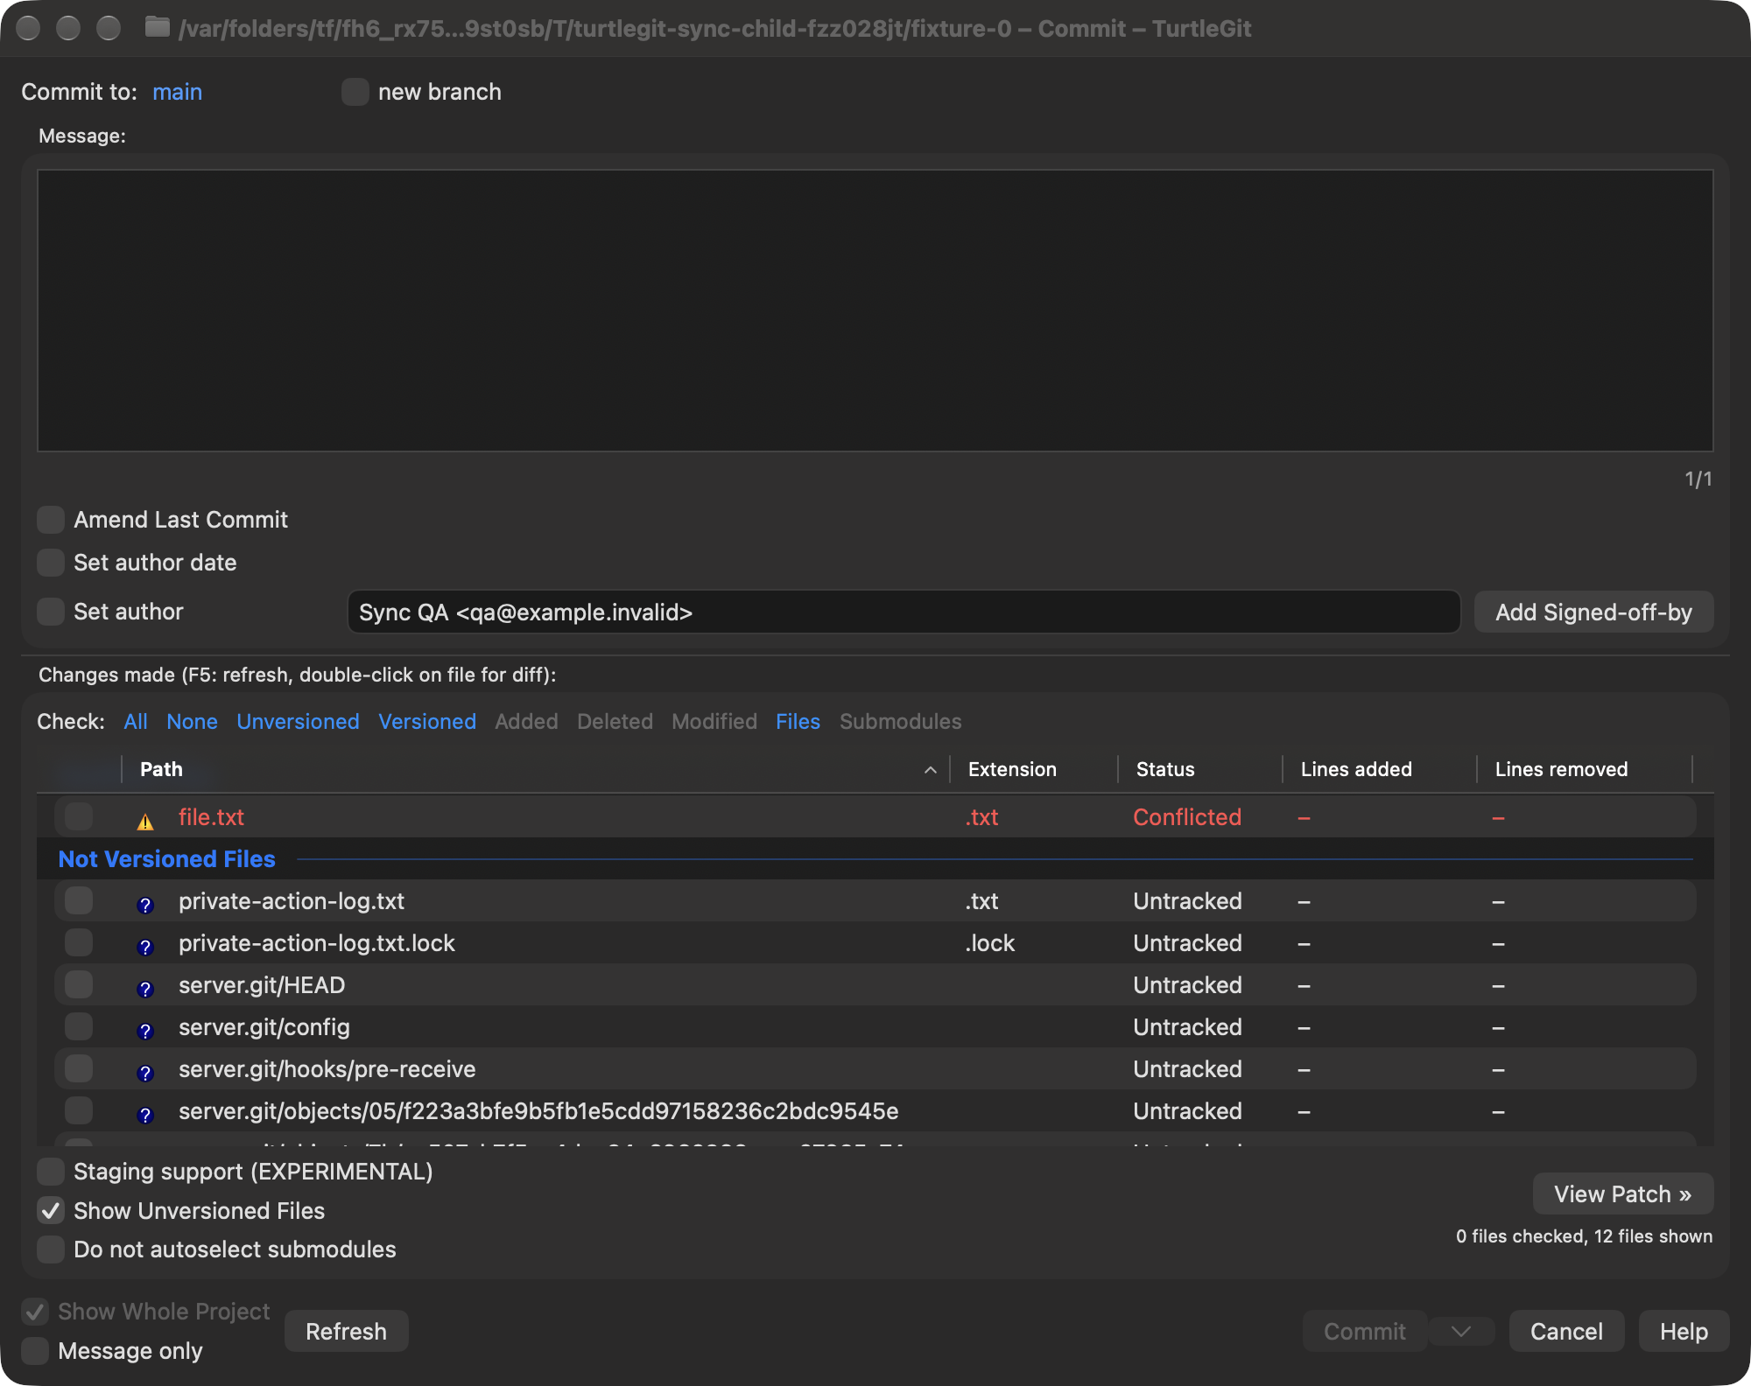Tick the checkbox for server.git/config
The width and height of the screenshot is (1751, 1386).
coord(79,1026)
